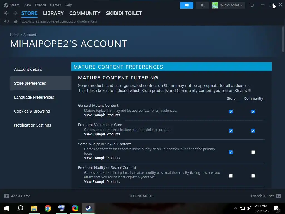Screen dimensions: 285x214
Task: Open the notifications bell
Action: coord(202,5)
